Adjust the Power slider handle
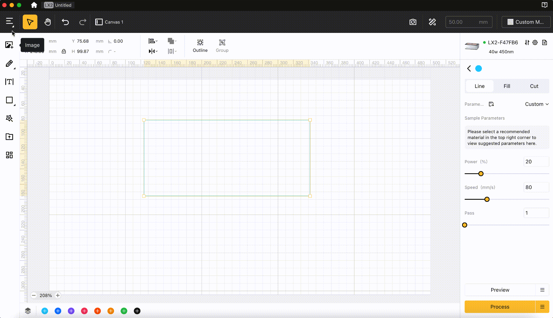This screenshot has width=553, height=318. (481, 174)
